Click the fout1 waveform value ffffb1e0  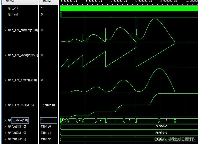[x=161, y=127]
